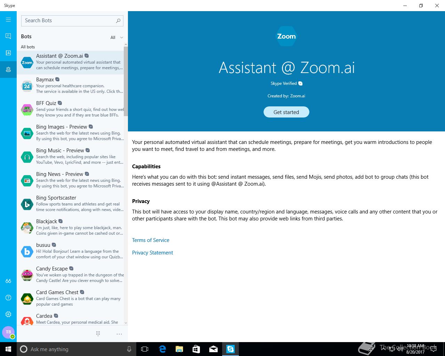Image resolution: width=445 pixels, height=356 pixels.
Task: Open the Windows Store taskbar icon
Action: pyautogui.click(x=196, y=349)
